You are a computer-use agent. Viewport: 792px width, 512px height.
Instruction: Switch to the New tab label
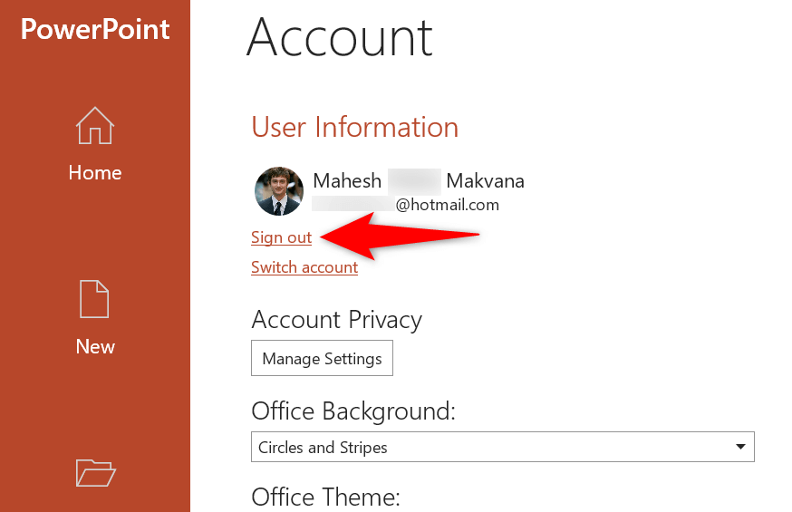[x=95, y=346]
